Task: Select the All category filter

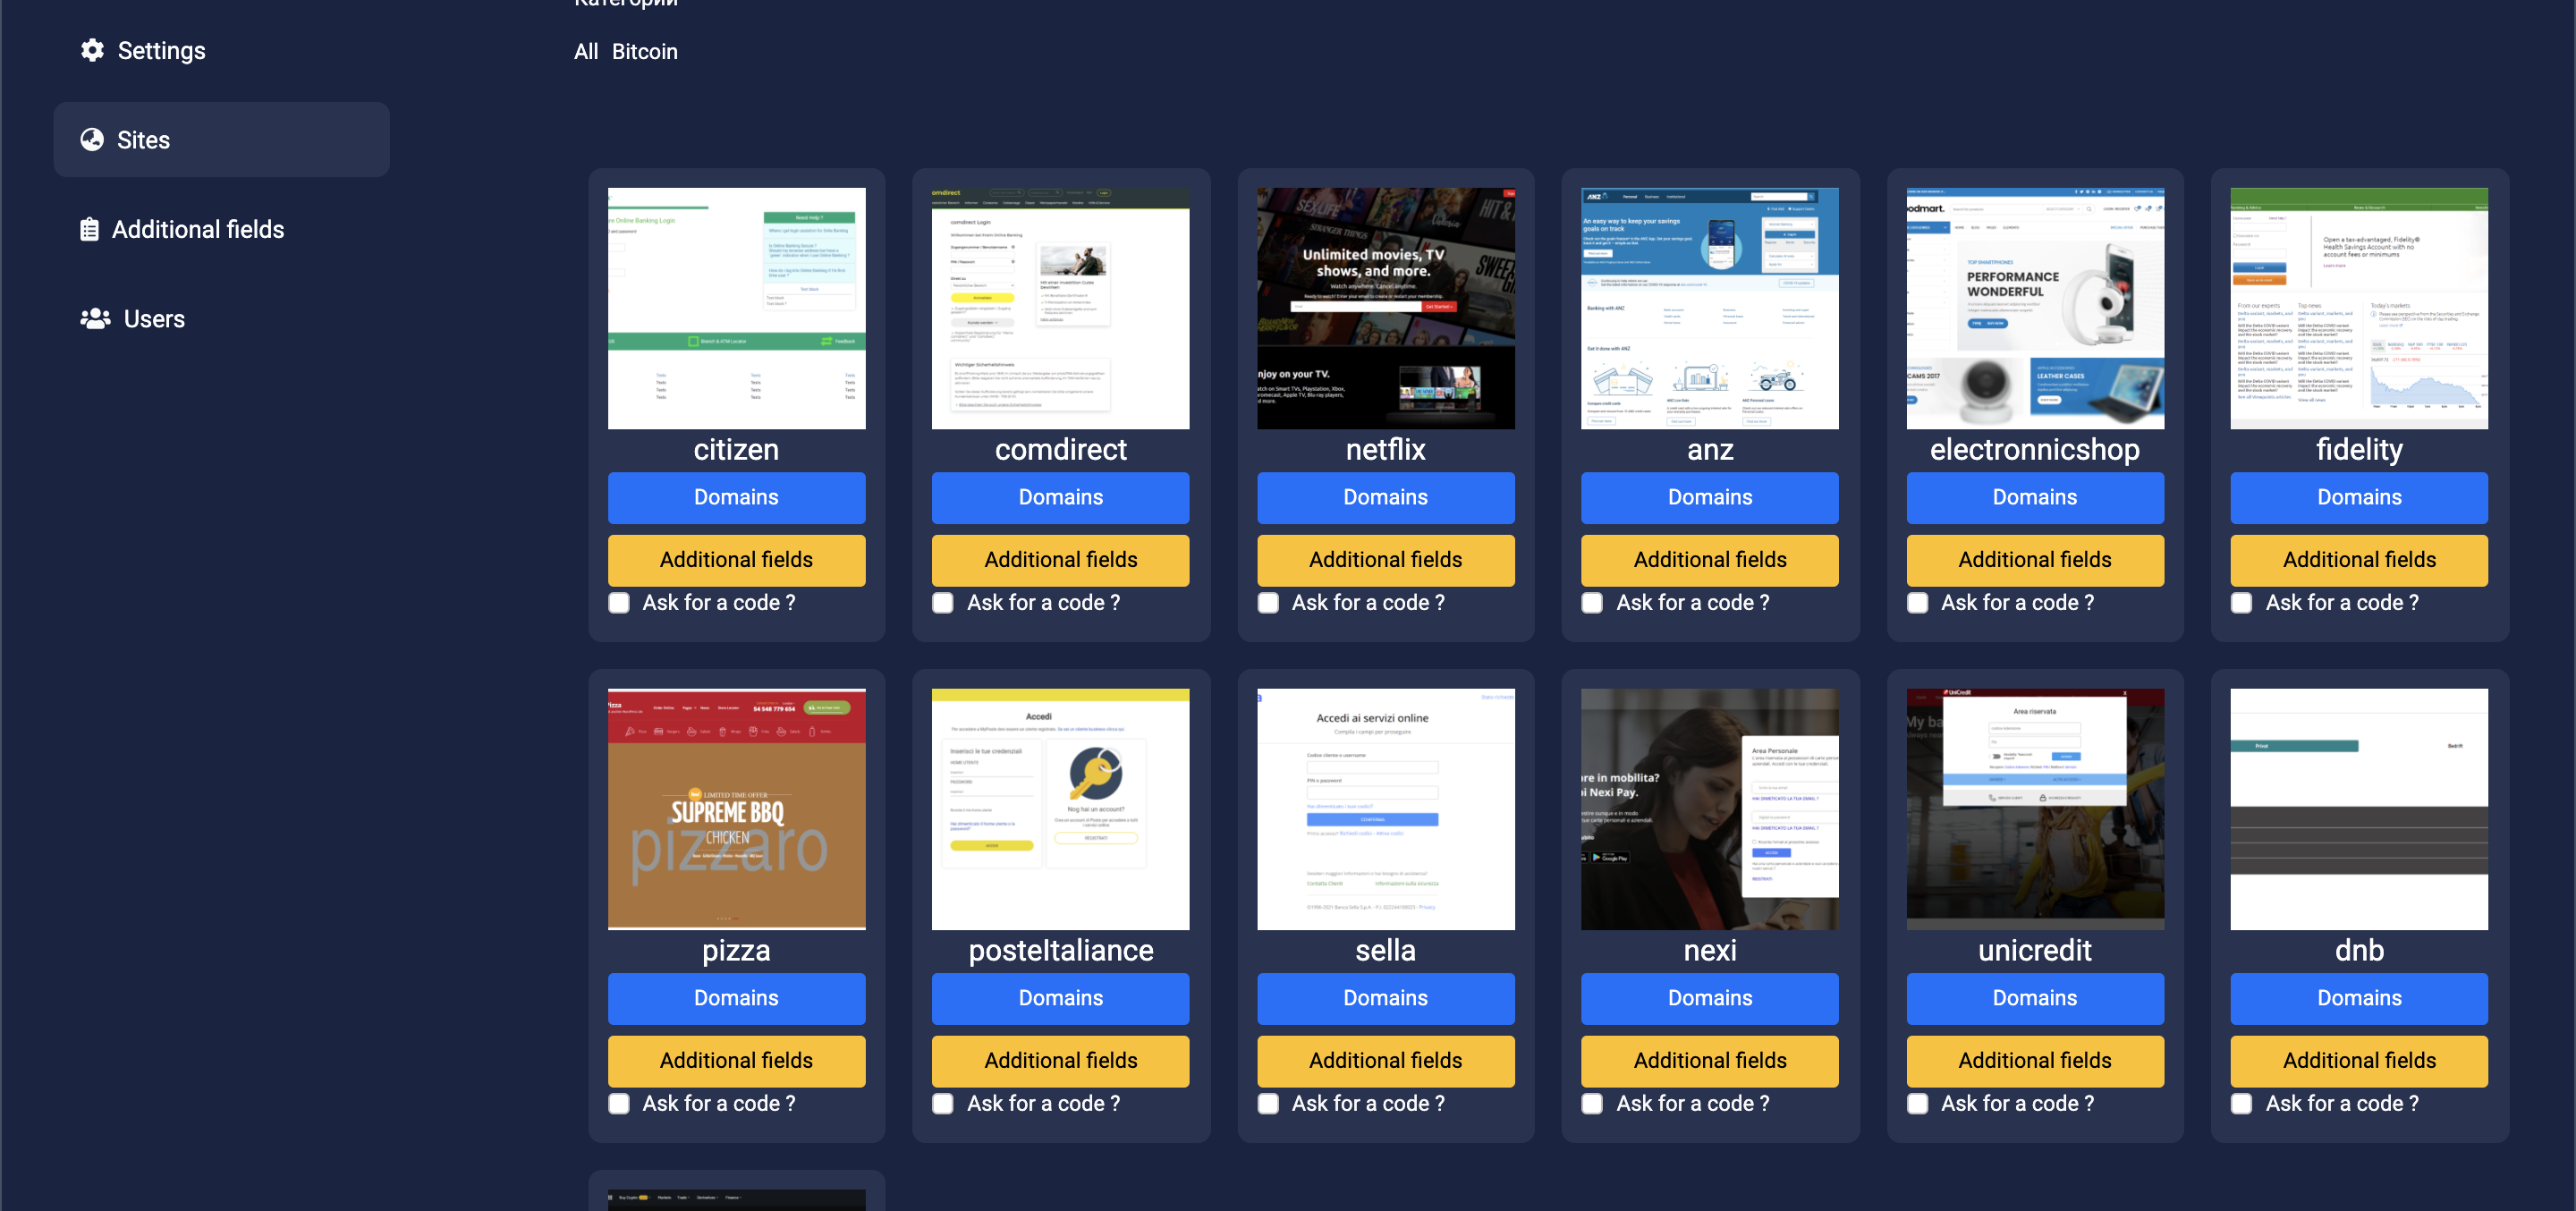Action: tap(586, 52)
